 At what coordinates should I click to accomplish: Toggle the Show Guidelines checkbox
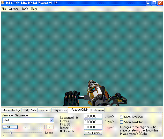122,122
